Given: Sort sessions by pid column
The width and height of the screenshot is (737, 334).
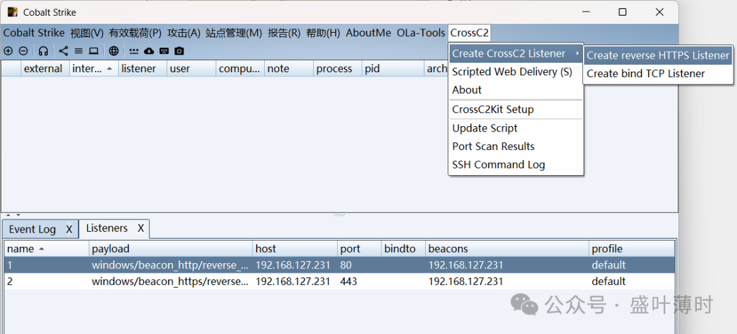Looking at the screenshot, I should point(393,69).
